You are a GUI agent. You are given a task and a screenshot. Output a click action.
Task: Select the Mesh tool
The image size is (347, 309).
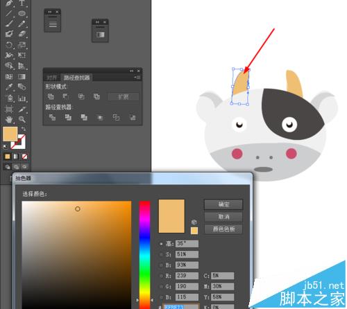(9, 76)
